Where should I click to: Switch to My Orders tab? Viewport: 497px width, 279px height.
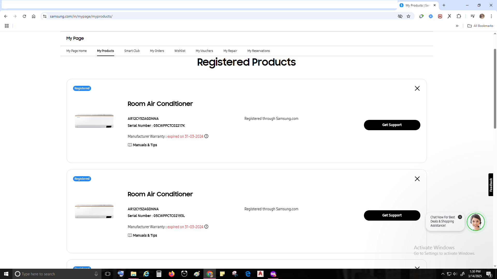[x=157, y=51]
